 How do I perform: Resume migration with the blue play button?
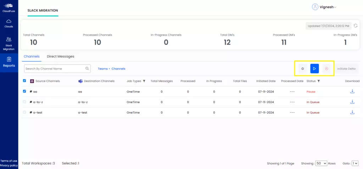pyautogui.click(x=314, y=68)
